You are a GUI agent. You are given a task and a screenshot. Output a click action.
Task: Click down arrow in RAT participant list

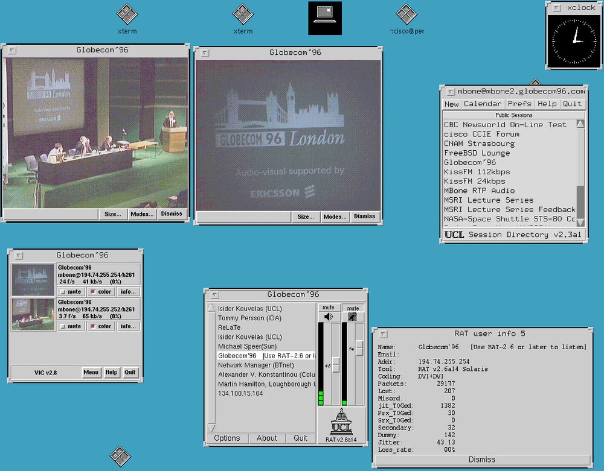[211, 428]
